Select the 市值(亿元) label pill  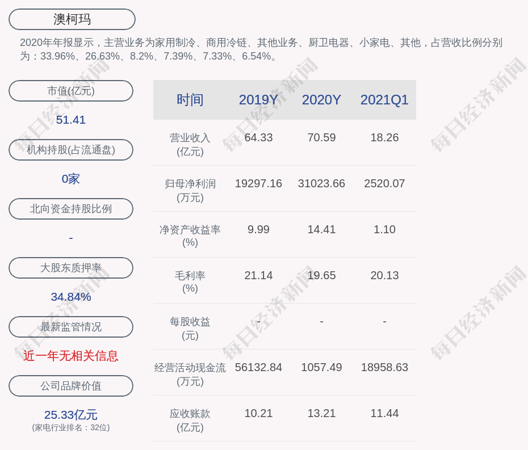(x=71, y=91)
